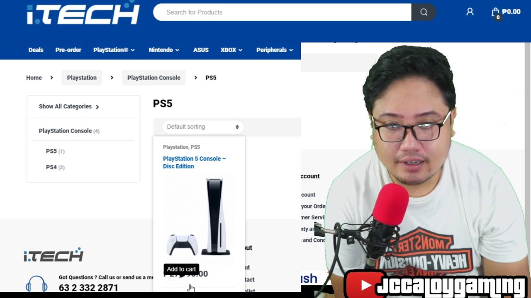This screenshot has width=531, height=298.
Task: Open PlayStation 5 Console – Disc Edition title
Action: pos(194,162)
